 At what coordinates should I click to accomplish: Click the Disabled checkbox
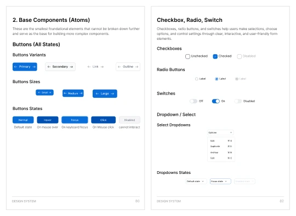(239, 56)
